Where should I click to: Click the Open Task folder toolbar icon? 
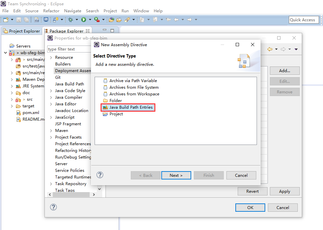click(x=119, y=20)
